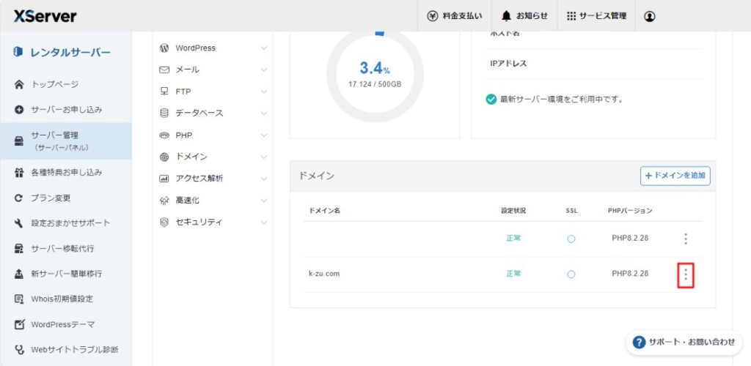Expand the セキュリティ menu section
The width and height of the screenshot is (751, 366).
[x=213, y=222]
